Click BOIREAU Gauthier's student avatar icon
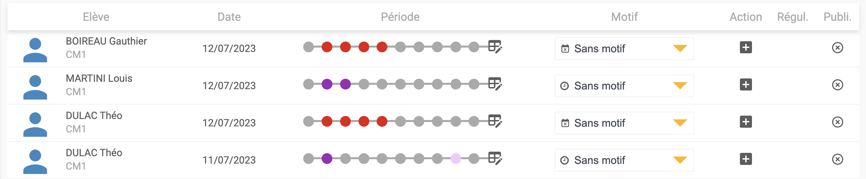The width and height of the screenshot is (866, 179). (35, 50)
